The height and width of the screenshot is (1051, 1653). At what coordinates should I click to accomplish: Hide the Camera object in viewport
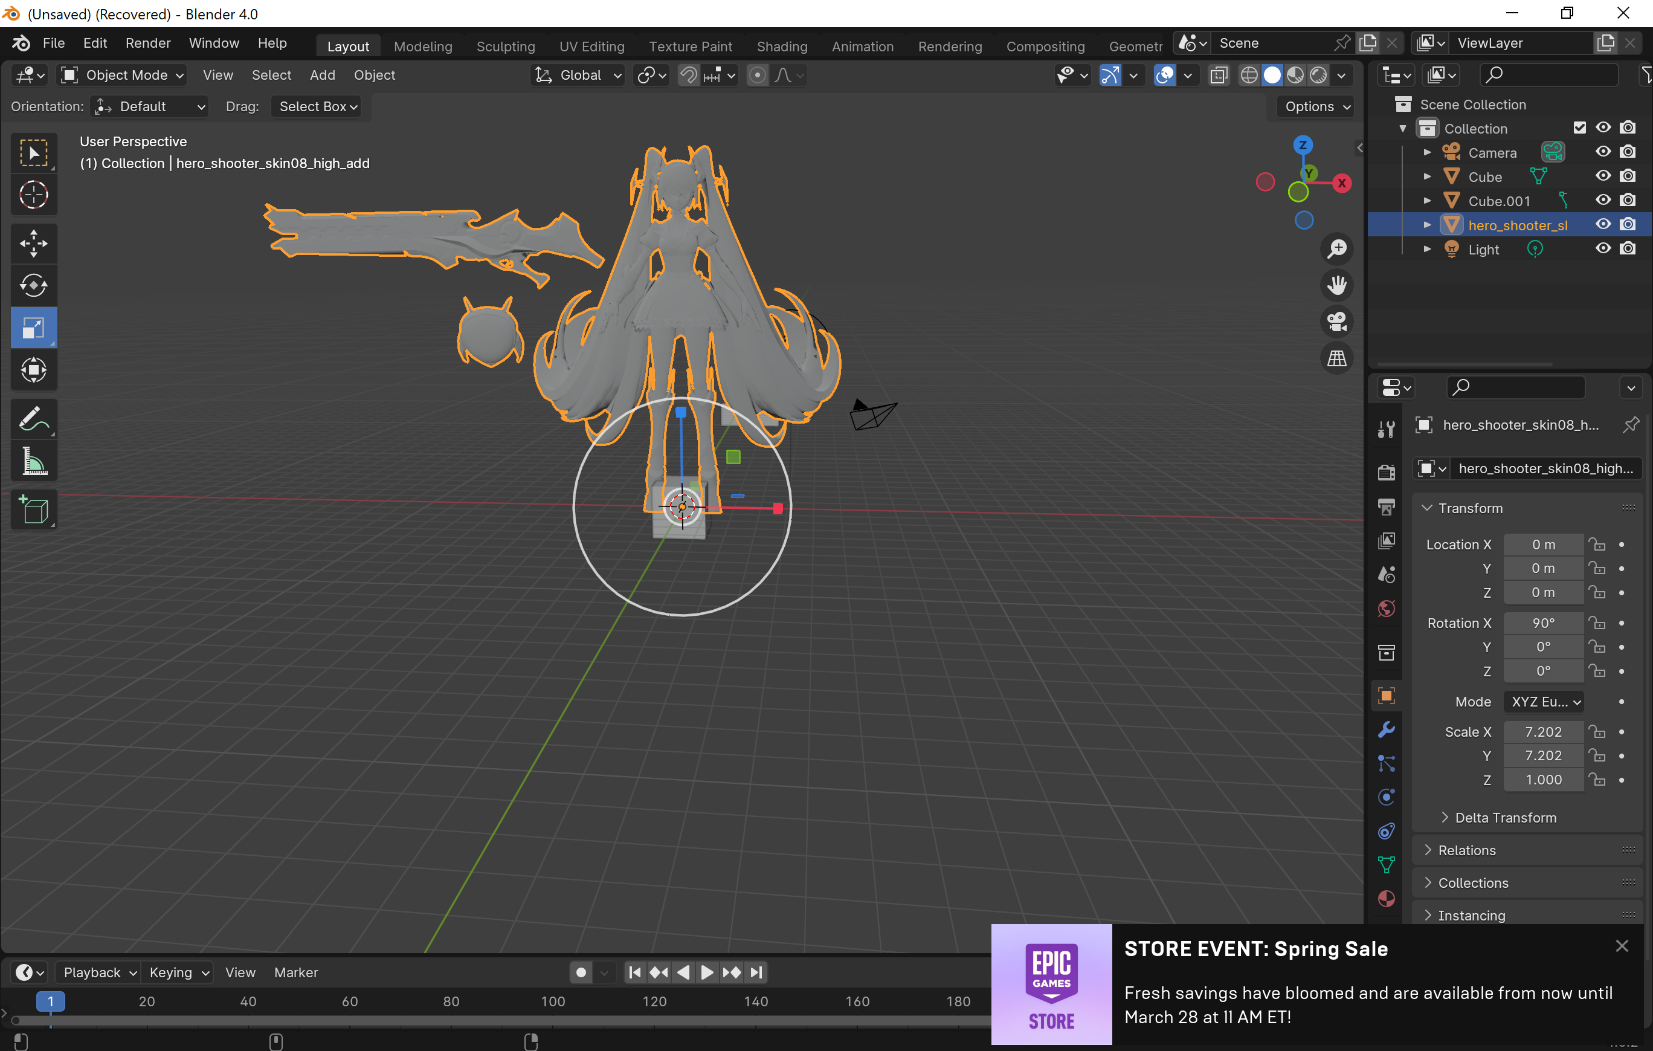tap(1603, 152)
